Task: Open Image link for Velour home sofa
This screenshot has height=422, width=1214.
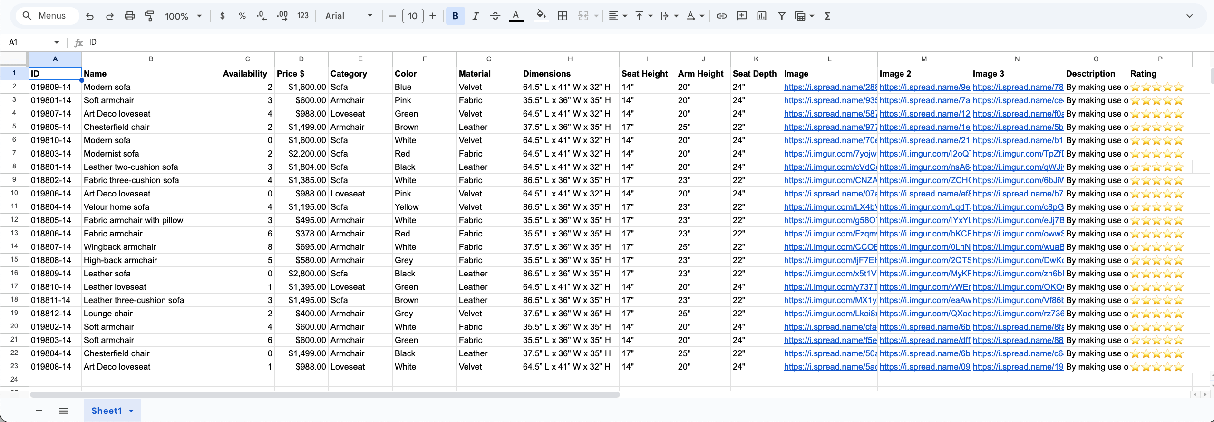Action: [830, 207]
